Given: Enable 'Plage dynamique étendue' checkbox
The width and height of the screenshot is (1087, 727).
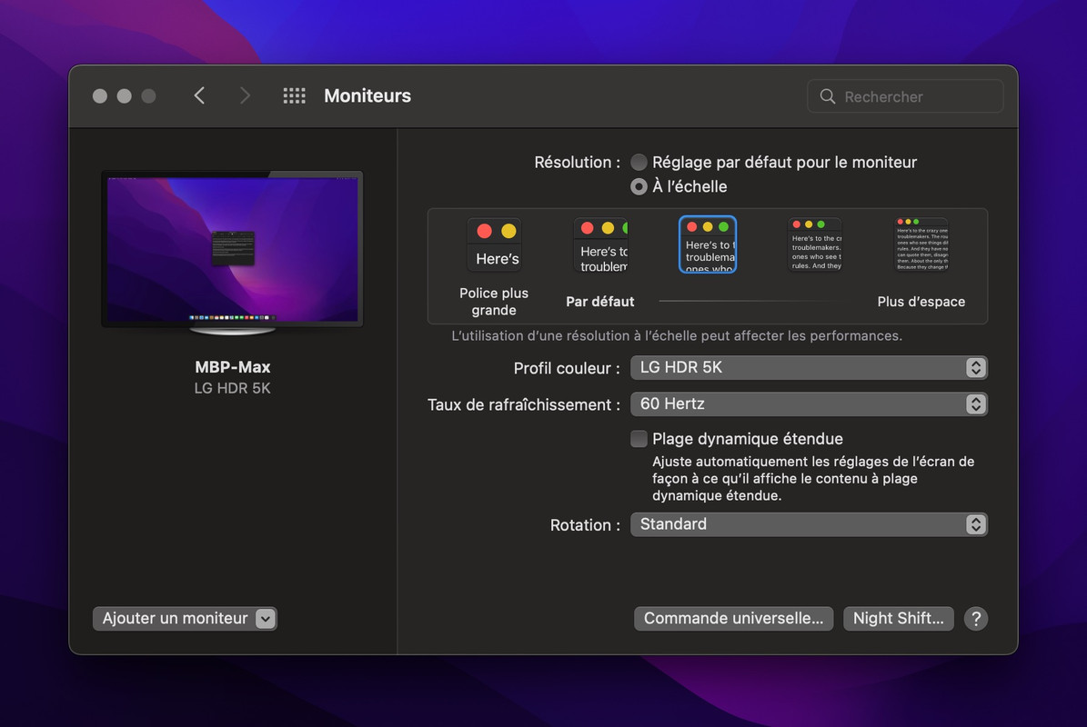Looking at the screenshot, I should [x=639, y=438].
